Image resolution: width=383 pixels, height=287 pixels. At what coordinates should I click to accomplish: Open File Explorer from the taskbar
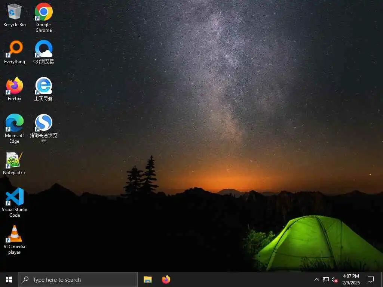(147, 280)
